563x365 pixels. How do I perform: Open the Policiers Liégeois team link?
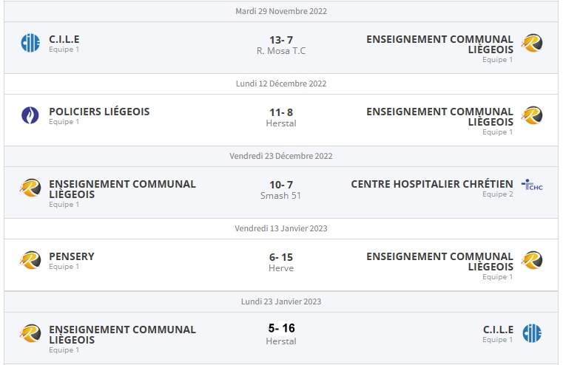[99, 112]
